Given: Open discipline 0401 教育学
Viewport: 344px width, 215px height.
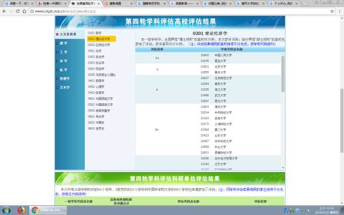Looking at the screenshot, I should (x=96, y=81).
